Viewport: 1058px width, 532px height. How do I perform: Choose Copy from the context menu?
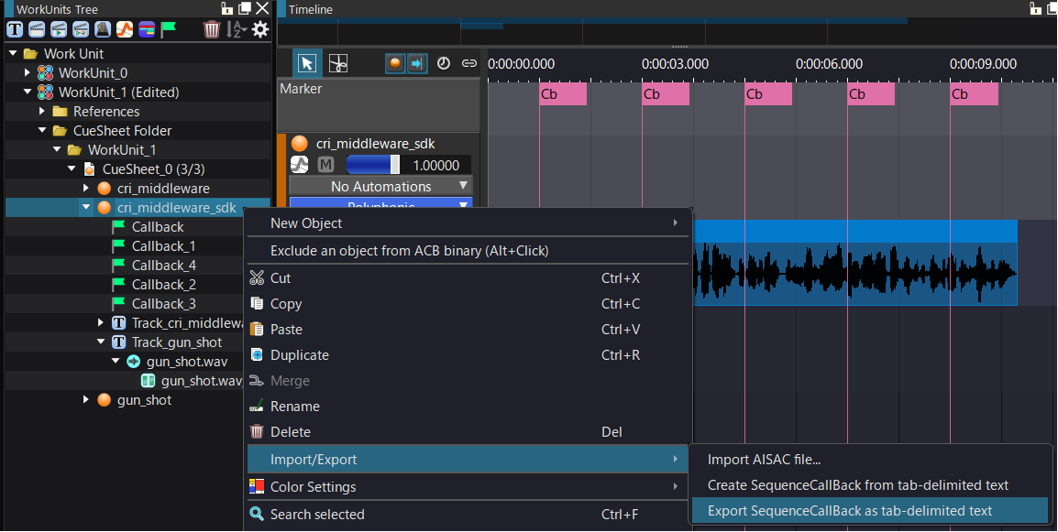coord(469,303)
